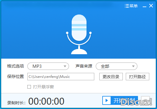Click the 打开悬浮窗 checkbox label text
157x109 pixels.
[43, 87]
